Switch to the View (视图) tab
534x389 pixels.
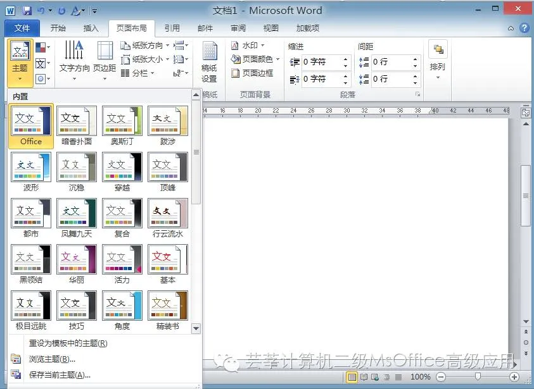(270, 28)
